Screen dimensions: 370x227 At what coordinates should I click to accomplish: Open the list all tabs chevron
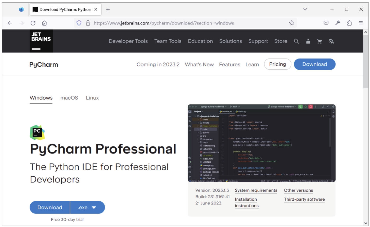pos(305,9)
